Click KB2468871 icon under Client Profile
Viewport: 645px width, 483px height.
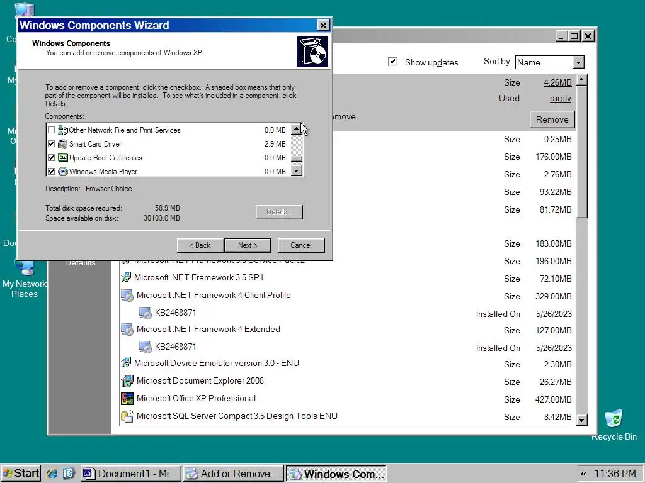click(x=146, y=313)
